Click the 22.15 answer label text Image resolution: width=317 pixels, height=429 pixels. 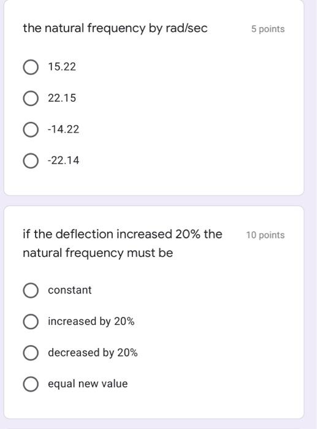pos(62,98)
